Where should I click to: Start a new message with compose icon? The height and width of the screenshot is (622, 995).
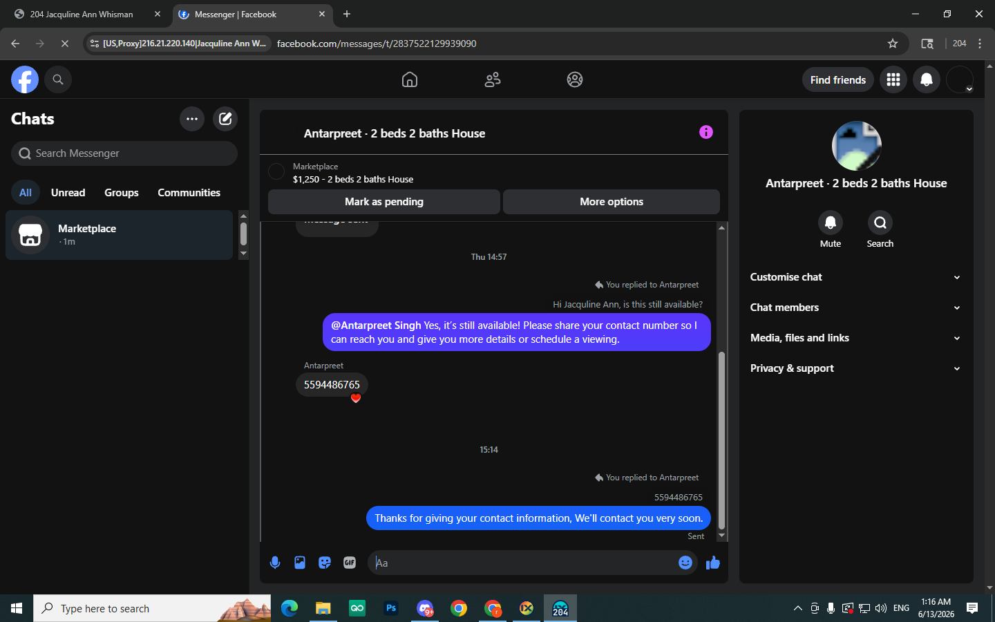point(225,119)
